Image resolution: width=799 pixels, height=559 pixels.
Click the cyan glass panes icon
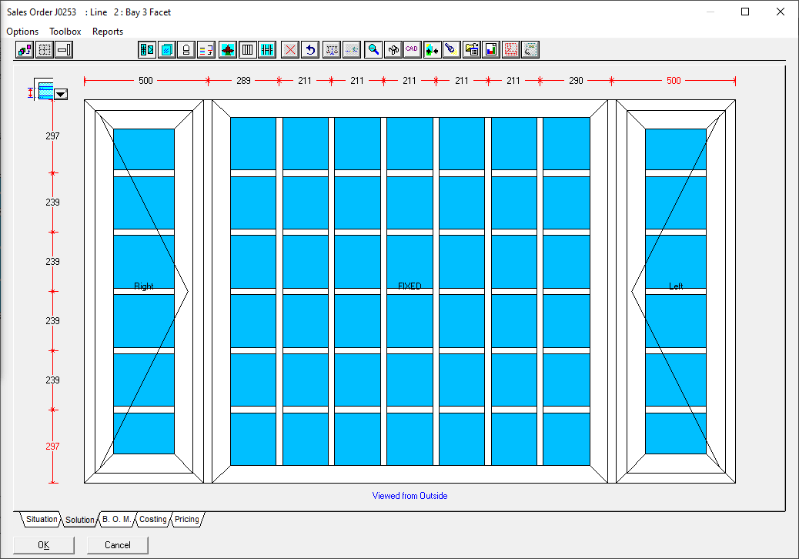tap(165, 50)
